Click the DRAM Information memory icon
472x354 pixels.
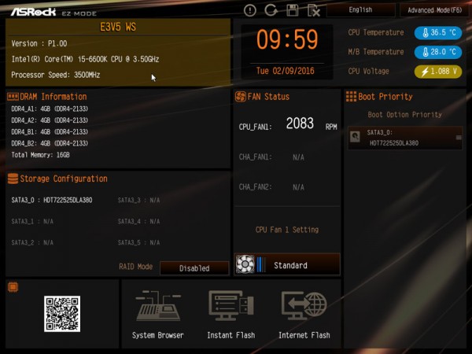tap(13, 97)
